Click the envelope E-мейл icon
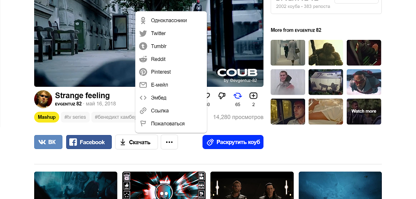 point(143,85)
